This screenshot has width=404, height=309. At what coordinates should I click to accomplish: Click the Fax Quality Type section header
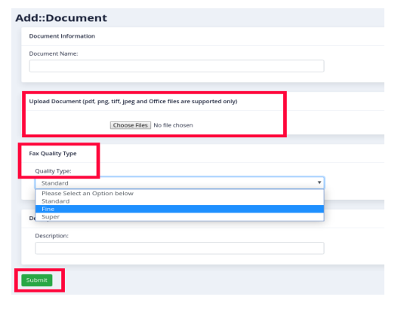[53, 154]
